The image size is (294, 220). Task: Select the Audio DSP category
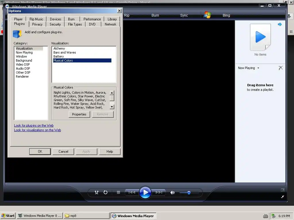23,68
